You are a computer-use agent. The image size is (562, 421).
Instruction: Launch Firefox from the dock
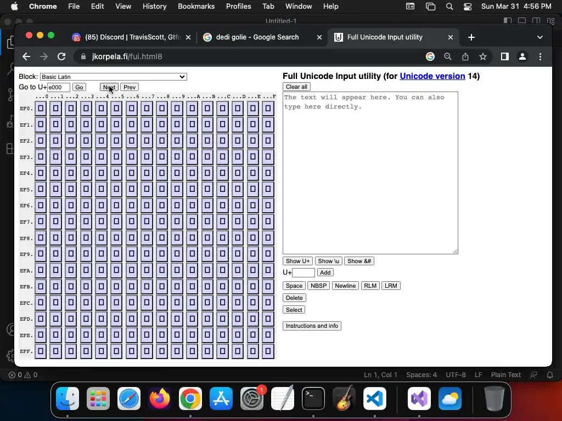(x=160, y=399)
